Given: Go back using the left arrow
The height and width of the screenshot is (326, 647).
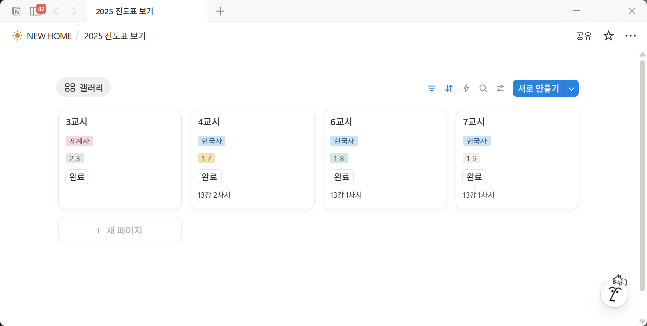Looking at the screenshot, I should pyautogui.click(x=56, y=11).
